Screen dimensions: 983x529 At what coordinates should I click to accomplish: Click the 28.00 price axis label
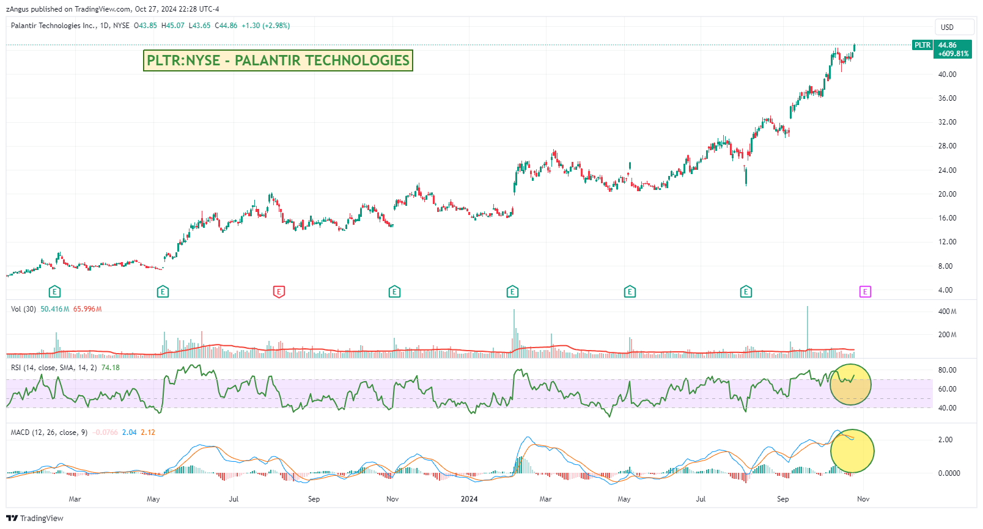click(948, 146)
